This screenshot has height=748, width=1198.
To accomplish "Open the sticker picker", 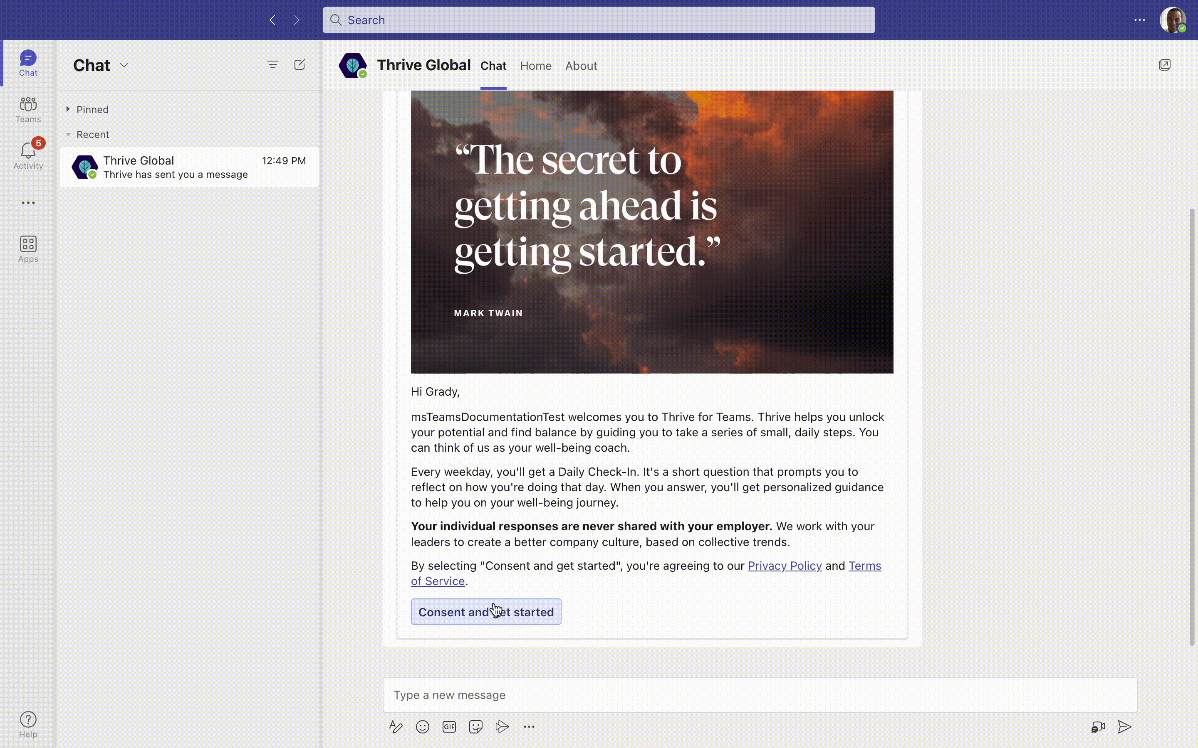I will [476, 727].
